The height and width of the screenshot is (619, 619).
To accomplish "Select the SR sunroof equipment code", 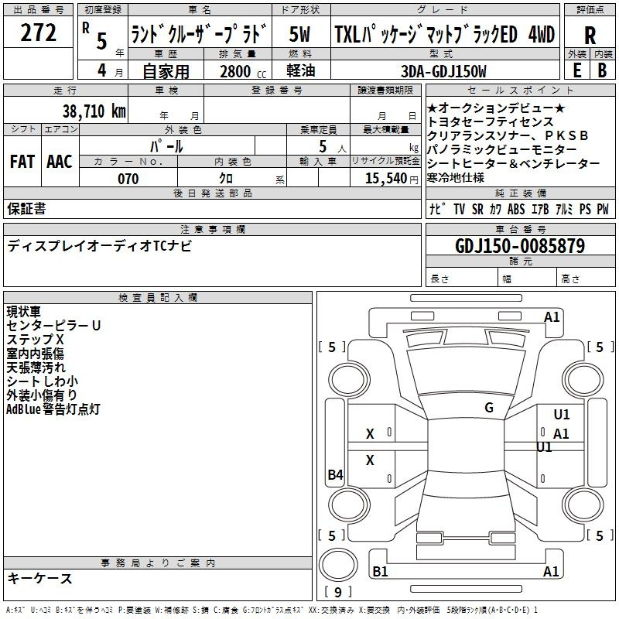I will tap(477, 209).
